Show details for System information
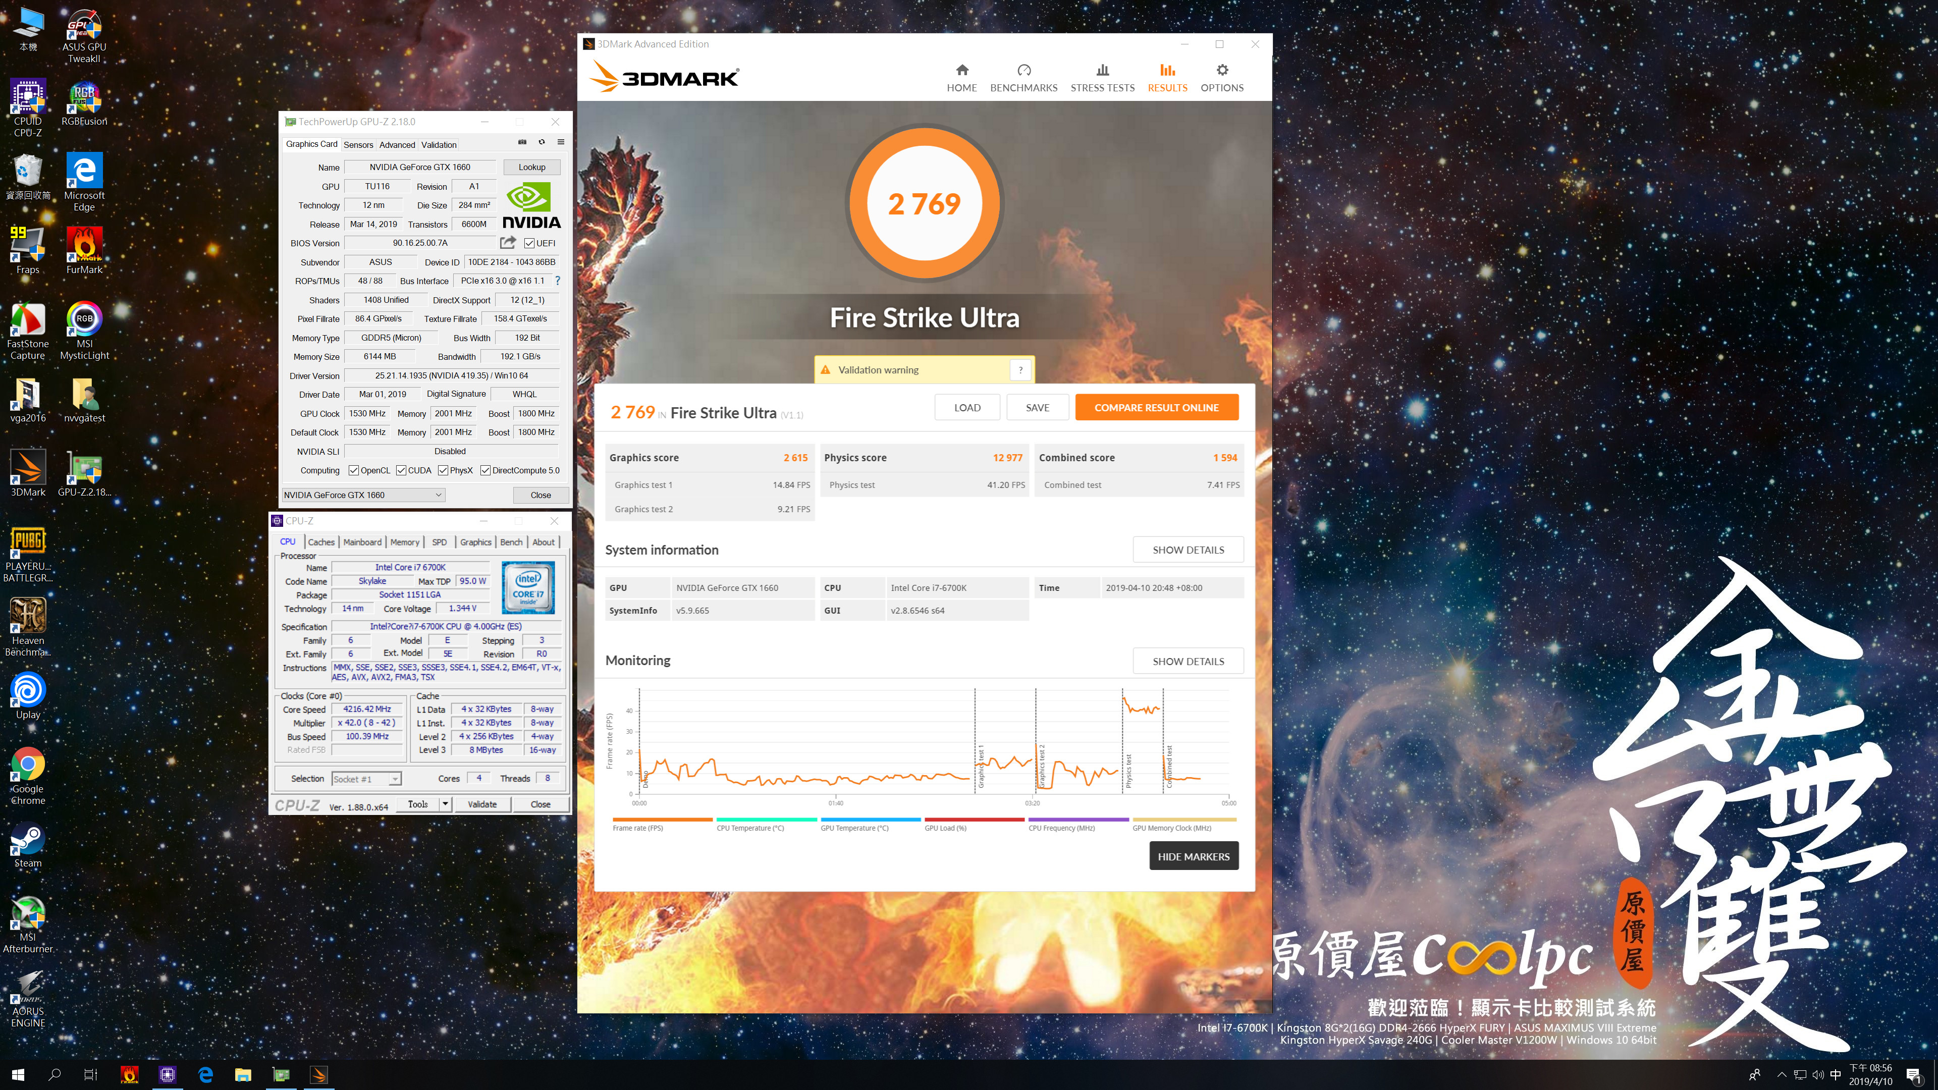This screenshot has width=1938, height=1090. 1188,549
